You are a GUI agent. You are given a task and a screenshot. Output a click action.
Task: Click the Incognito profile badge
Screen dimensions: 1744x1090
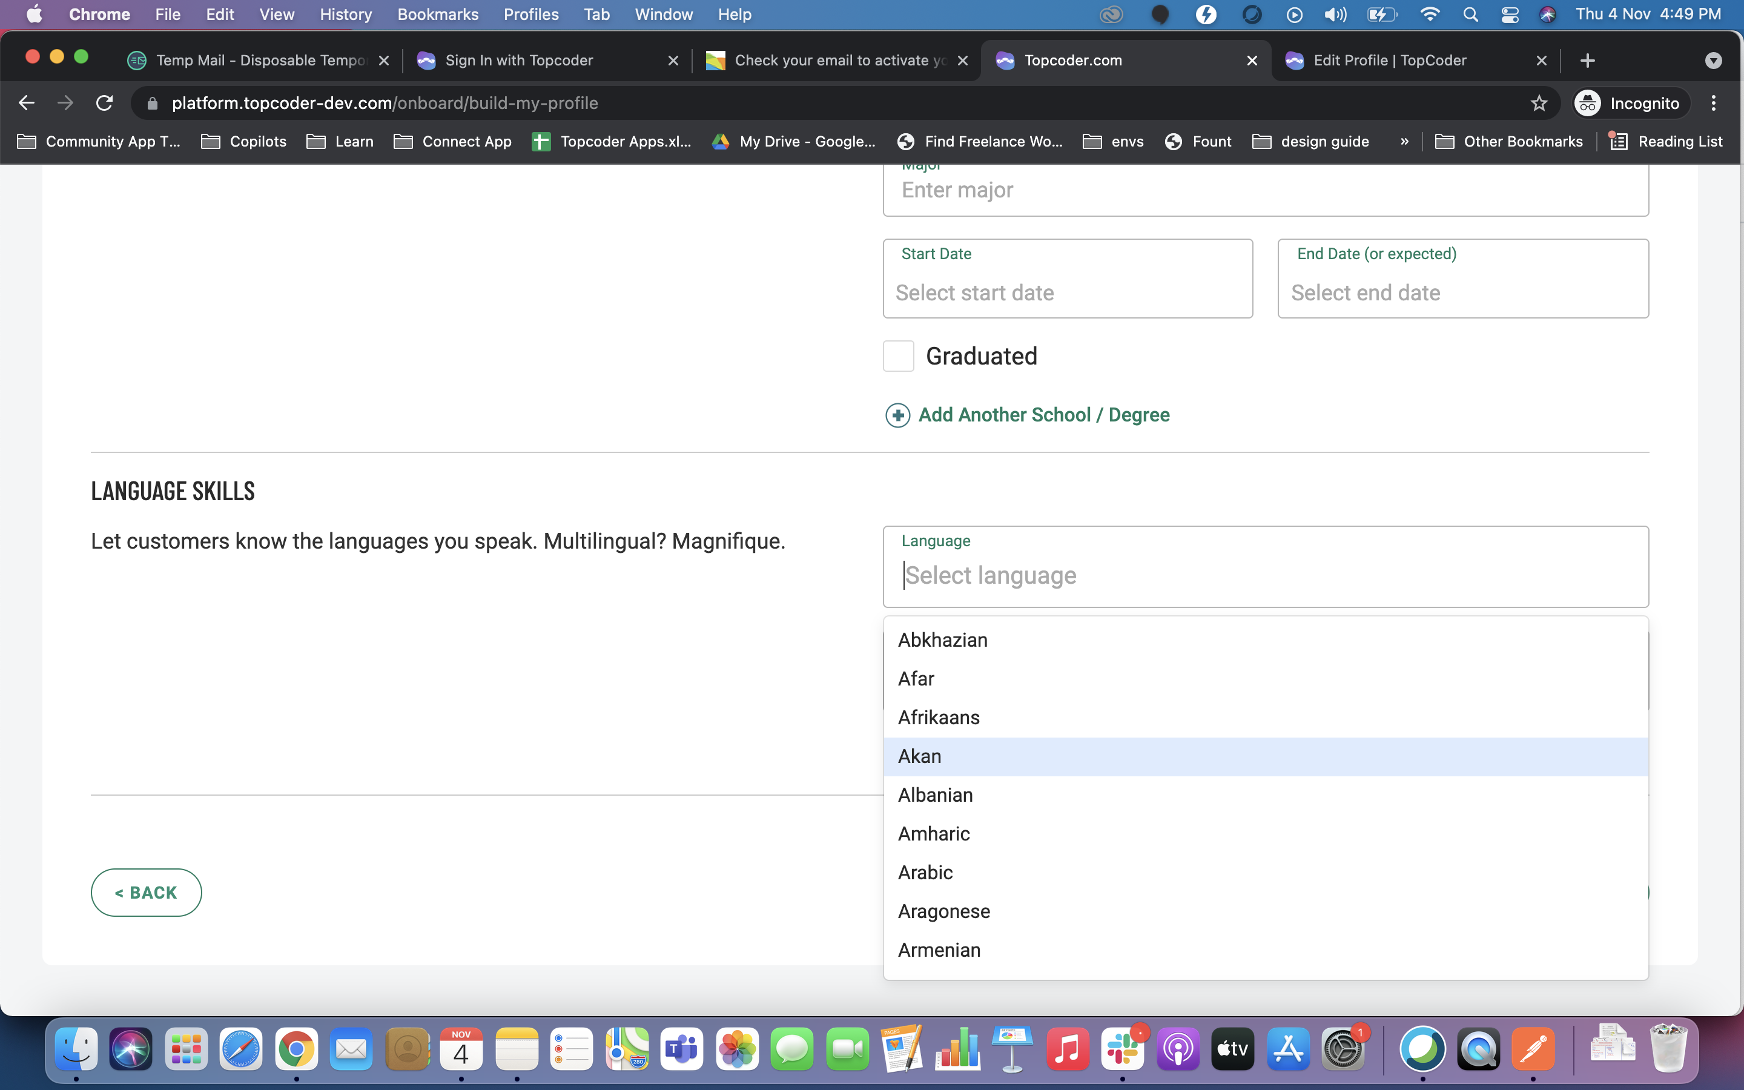[x=1629, y=102]
